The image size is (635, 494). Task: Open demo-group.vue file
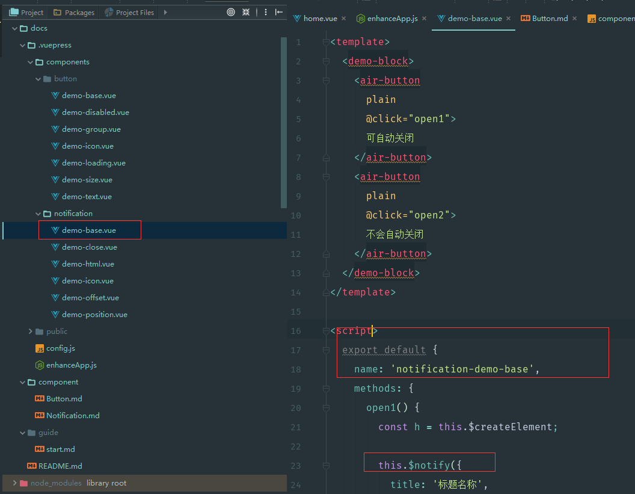click(x=91, y=129)
